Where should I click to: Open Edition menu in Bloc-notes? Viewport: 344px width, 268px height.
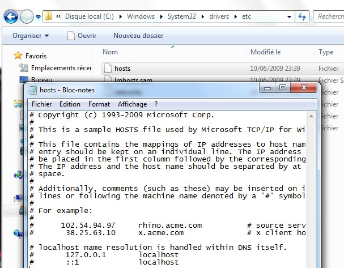click(70, 104)
